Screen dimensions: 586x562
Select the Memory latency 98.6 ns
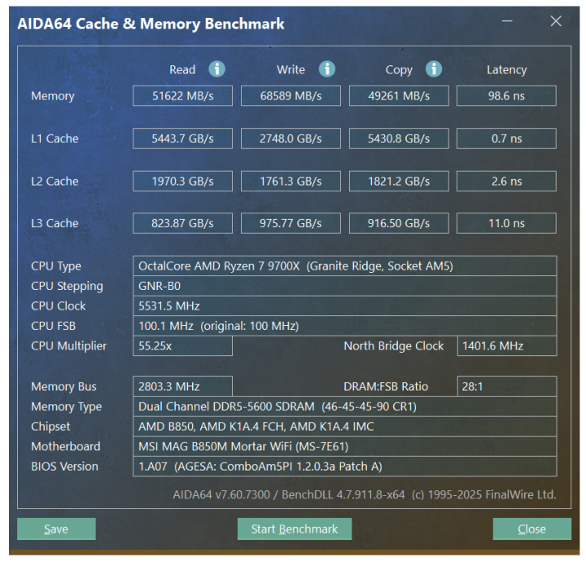click(506, 96)
